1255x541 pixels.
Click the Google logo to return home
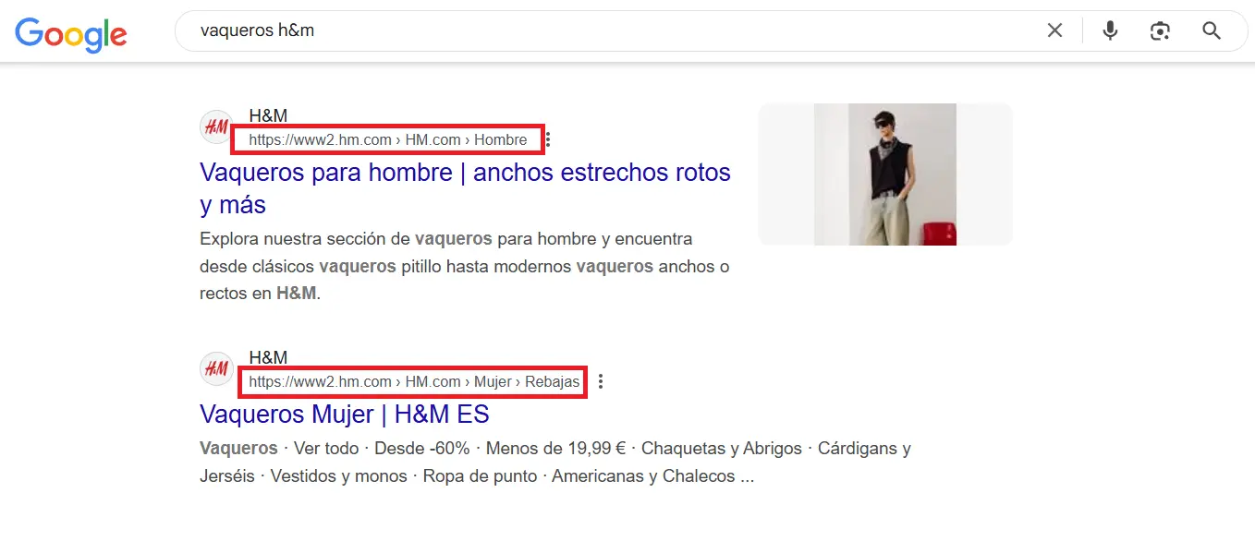point(70,34)
